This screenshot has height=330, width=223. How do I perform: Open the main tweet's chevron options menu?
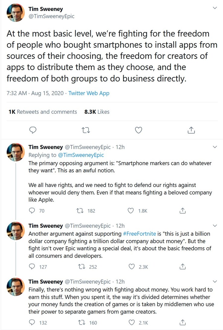coord(215,8)
